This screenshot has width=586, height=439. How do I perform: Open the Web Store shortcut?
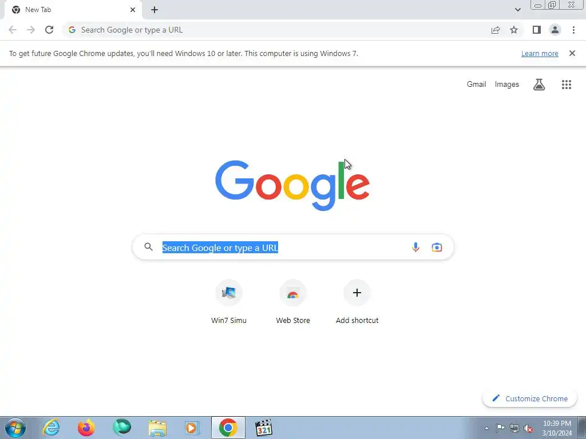point(293,302)
